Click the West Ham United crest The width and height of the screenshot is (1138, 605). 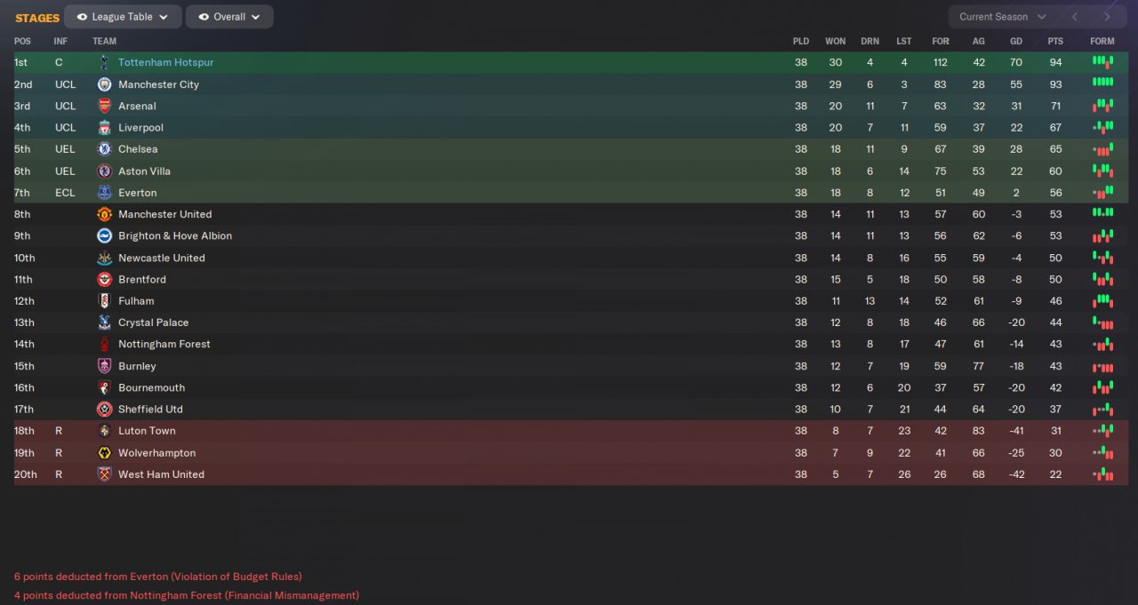(x=104, y=474)
